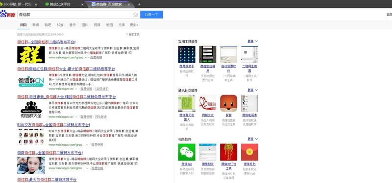Open the 搜索工具 filter options
The height and width of the screenshot is (183, 392).
pyautogui.click(x=133, y=34)
